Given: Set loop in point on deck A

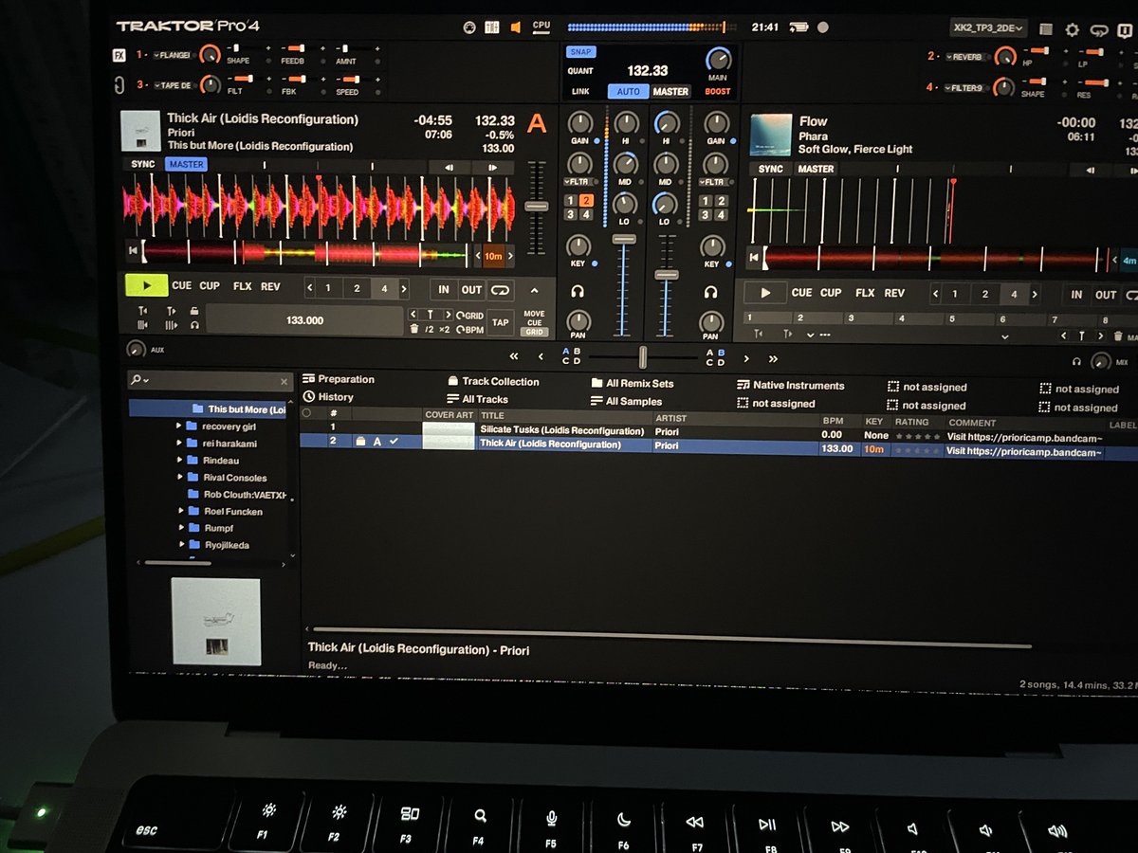Looking at the screenshot, I should [443, 289].
